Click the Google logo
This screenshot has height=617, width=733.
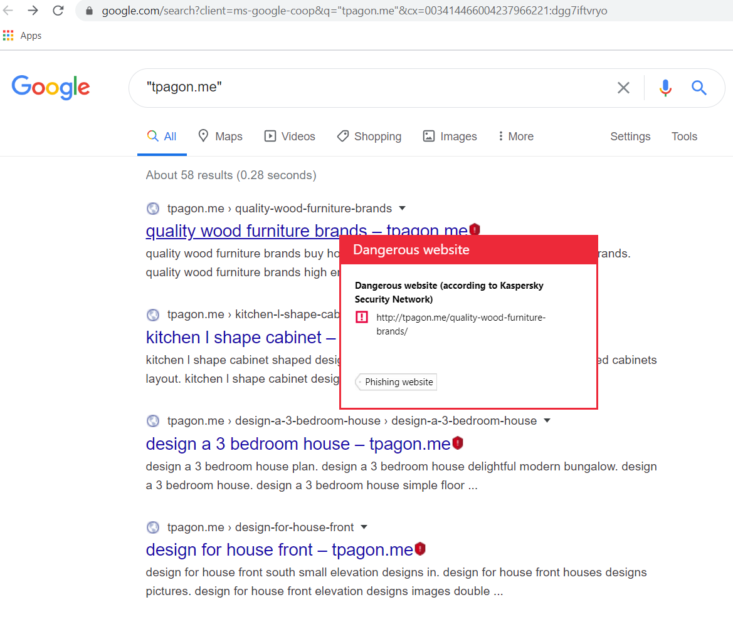point(51,87)
